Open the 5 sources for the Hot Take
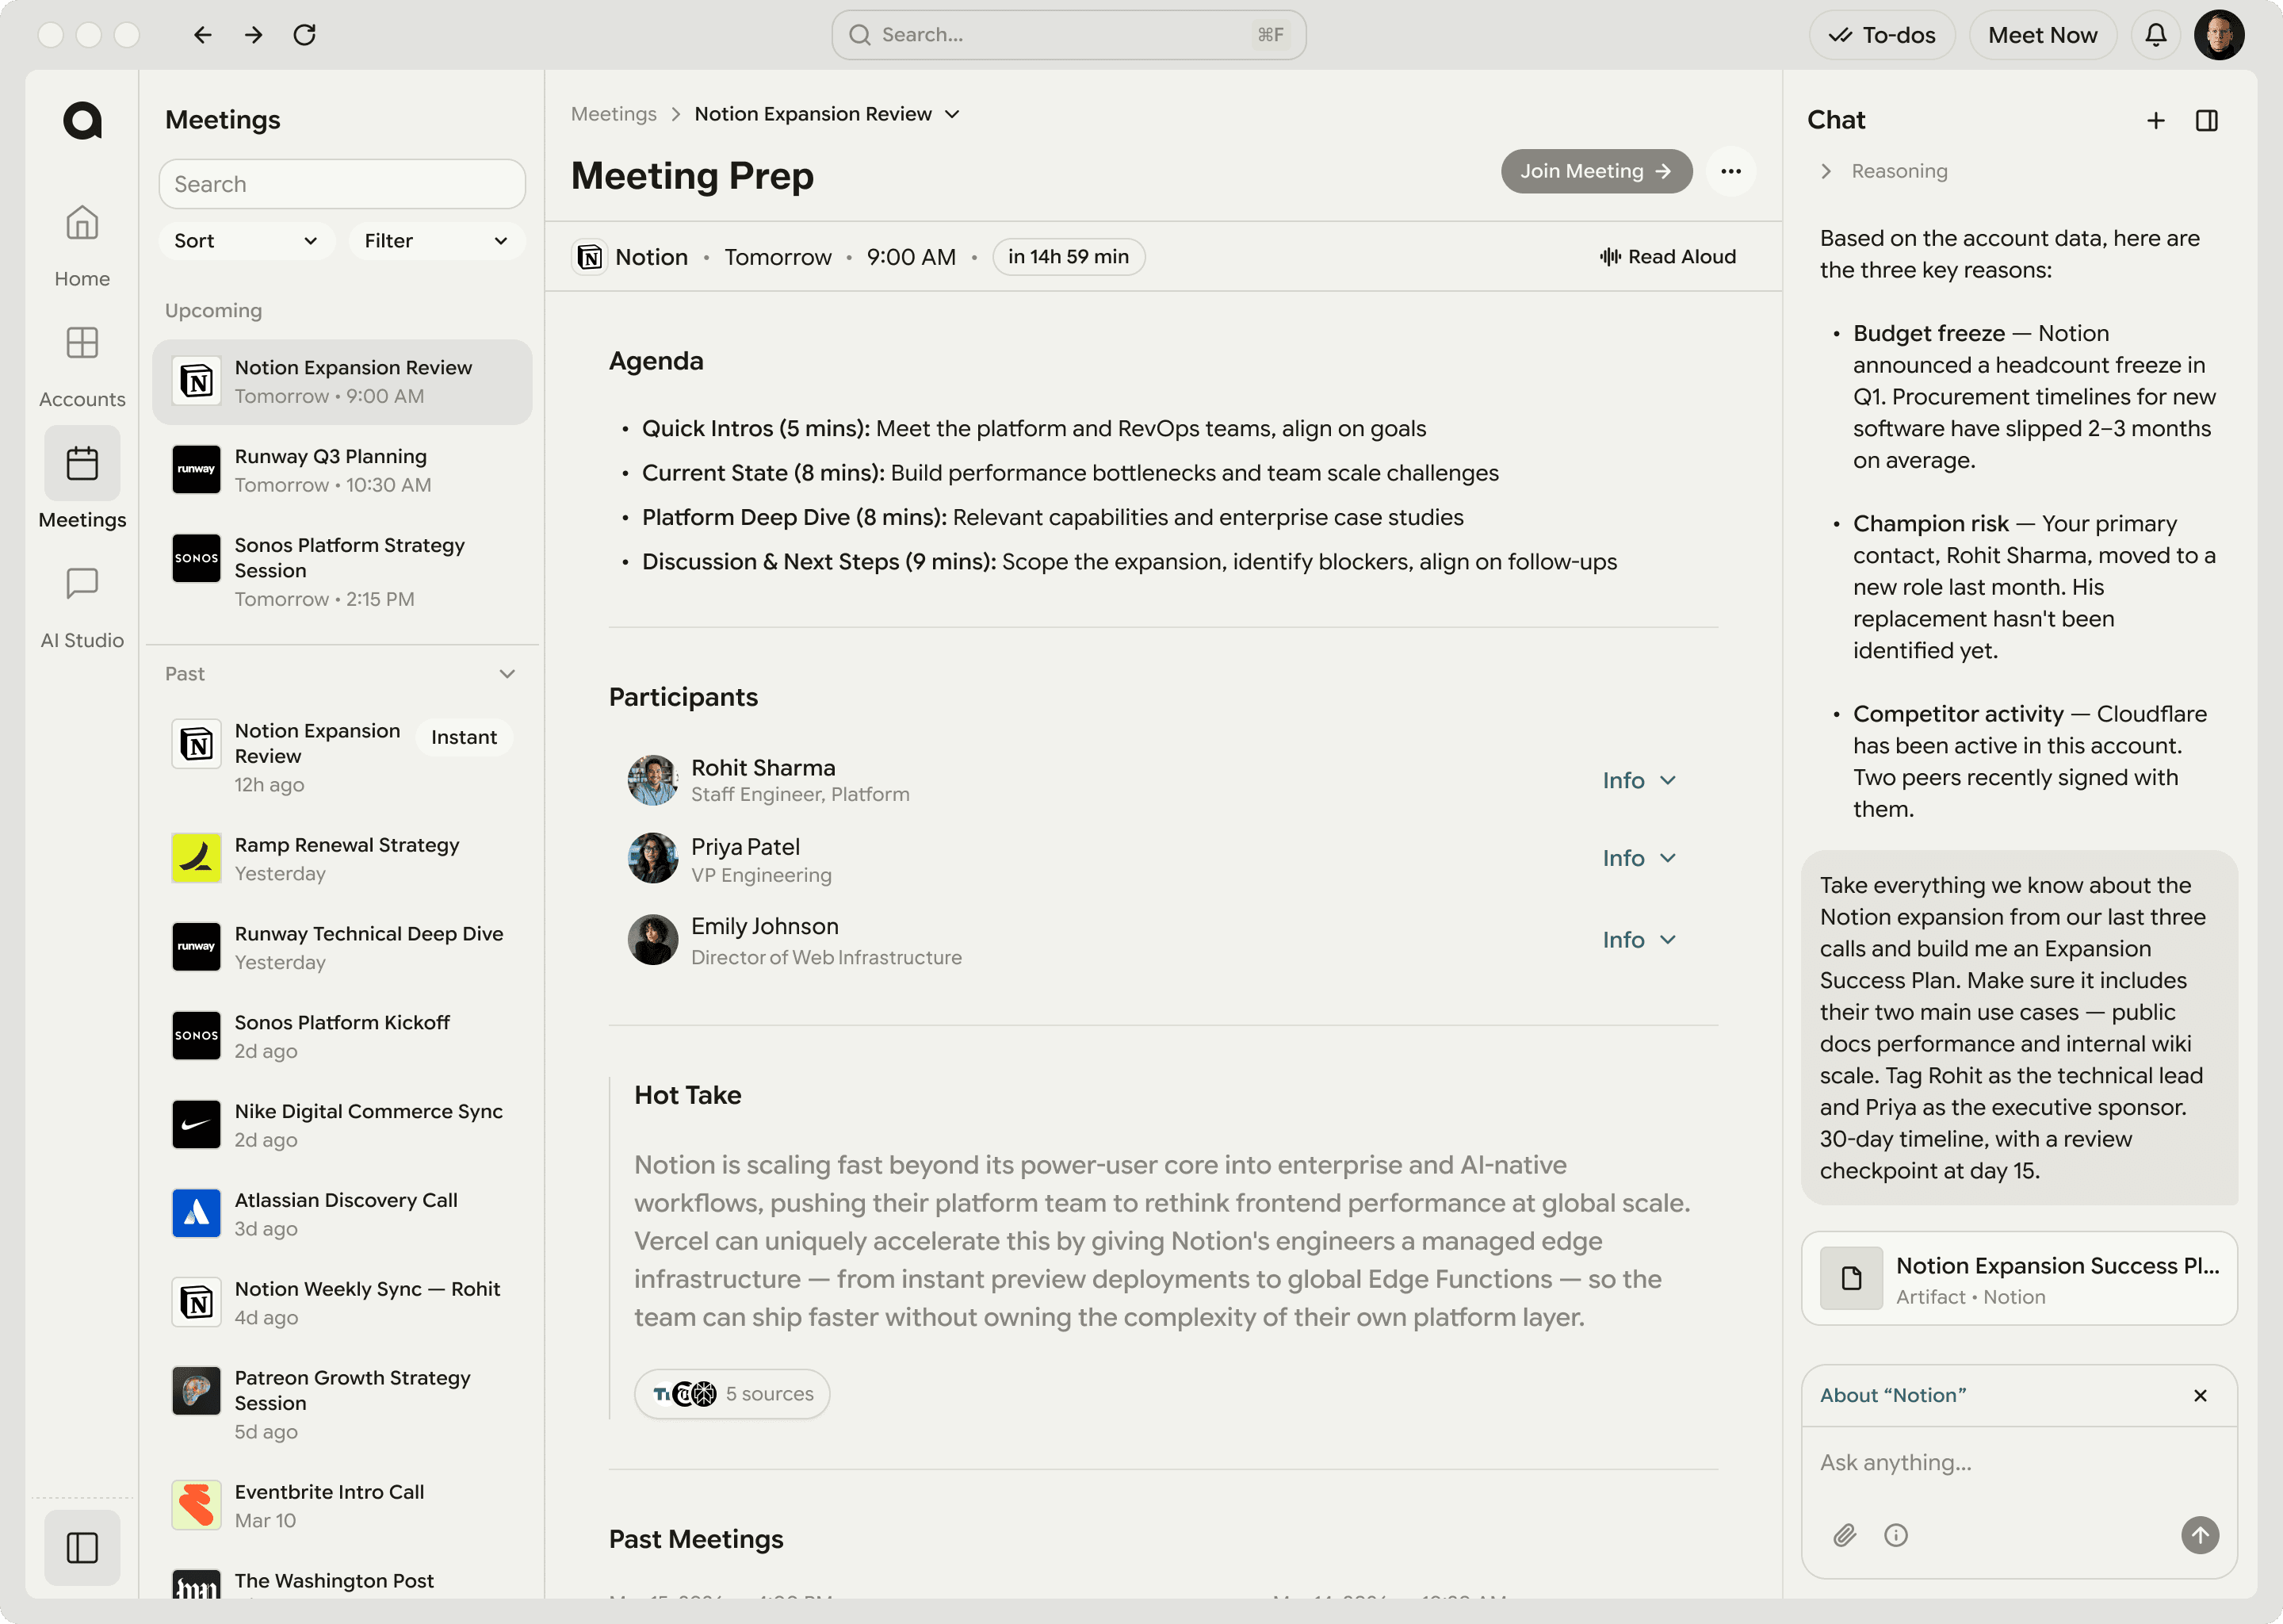The height and width of the screenshot is (1624, 2283). coord(732,1393)
